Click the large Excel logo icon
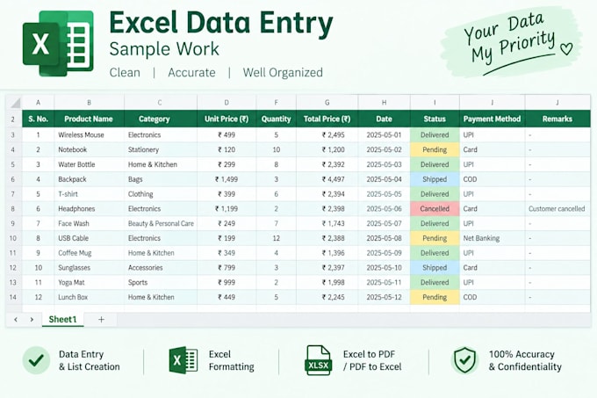This screenshot has width=597, height=398. coord(58,43)
